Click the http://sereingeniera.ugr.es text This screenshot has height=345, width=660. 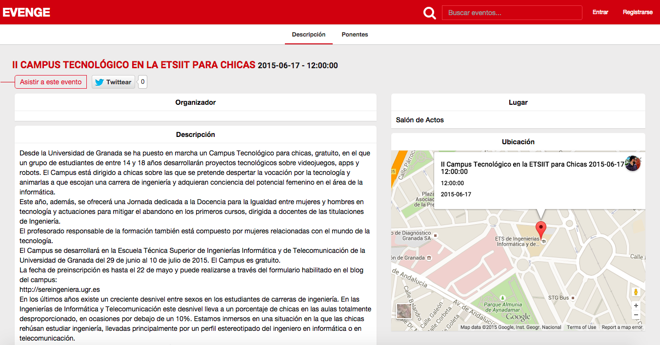tap(60, 289)
